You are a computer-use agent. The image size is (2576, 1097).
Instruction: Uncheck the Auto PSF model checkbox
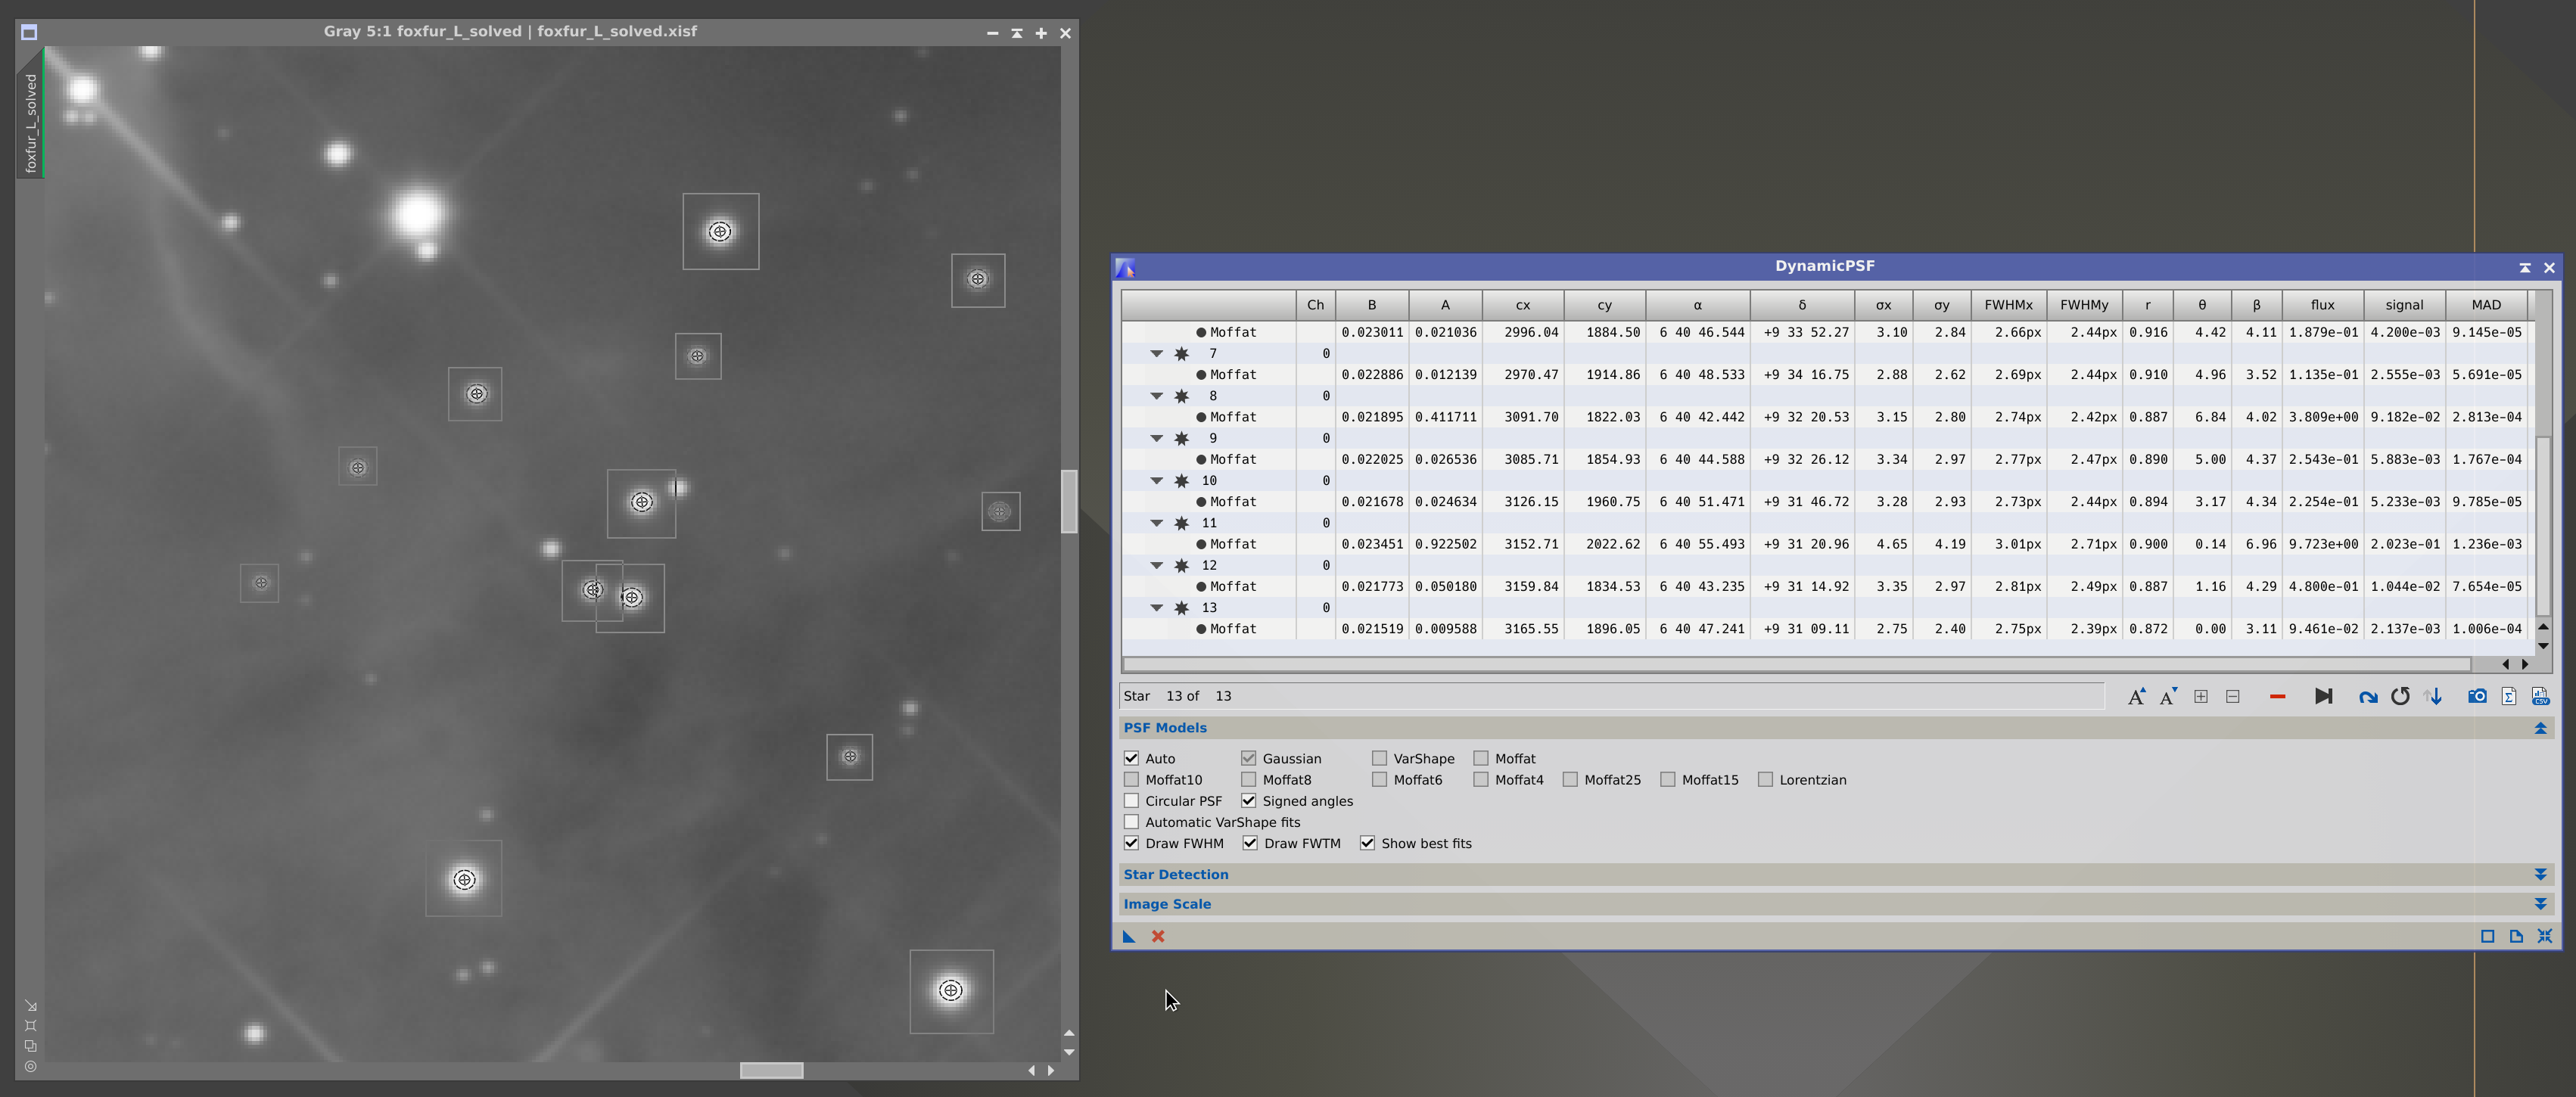point(1131,758)
